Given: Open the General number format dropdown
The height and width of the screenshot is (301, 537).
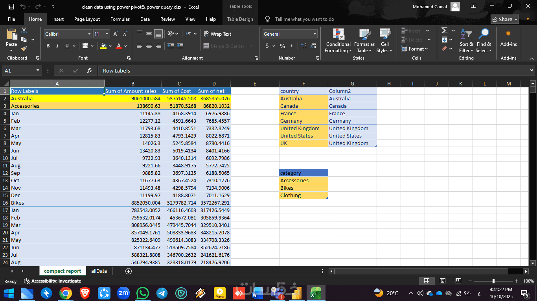Looking at the screenshot, I should 314,34.
